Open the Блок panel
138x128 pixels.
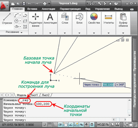79,18
